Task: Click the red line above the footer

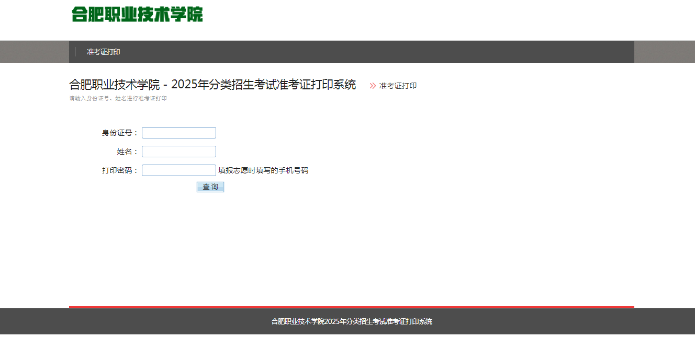Action: coord(352,307)
